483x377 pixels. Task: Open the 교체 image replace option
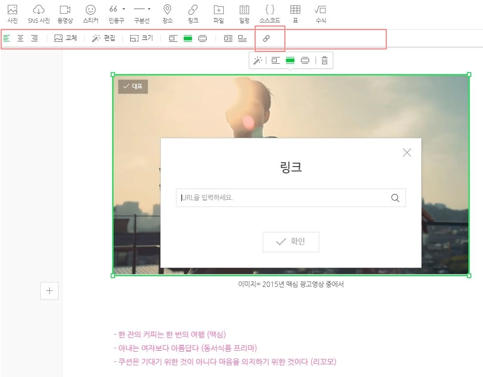pyautogui.click(x=65, y=39)
